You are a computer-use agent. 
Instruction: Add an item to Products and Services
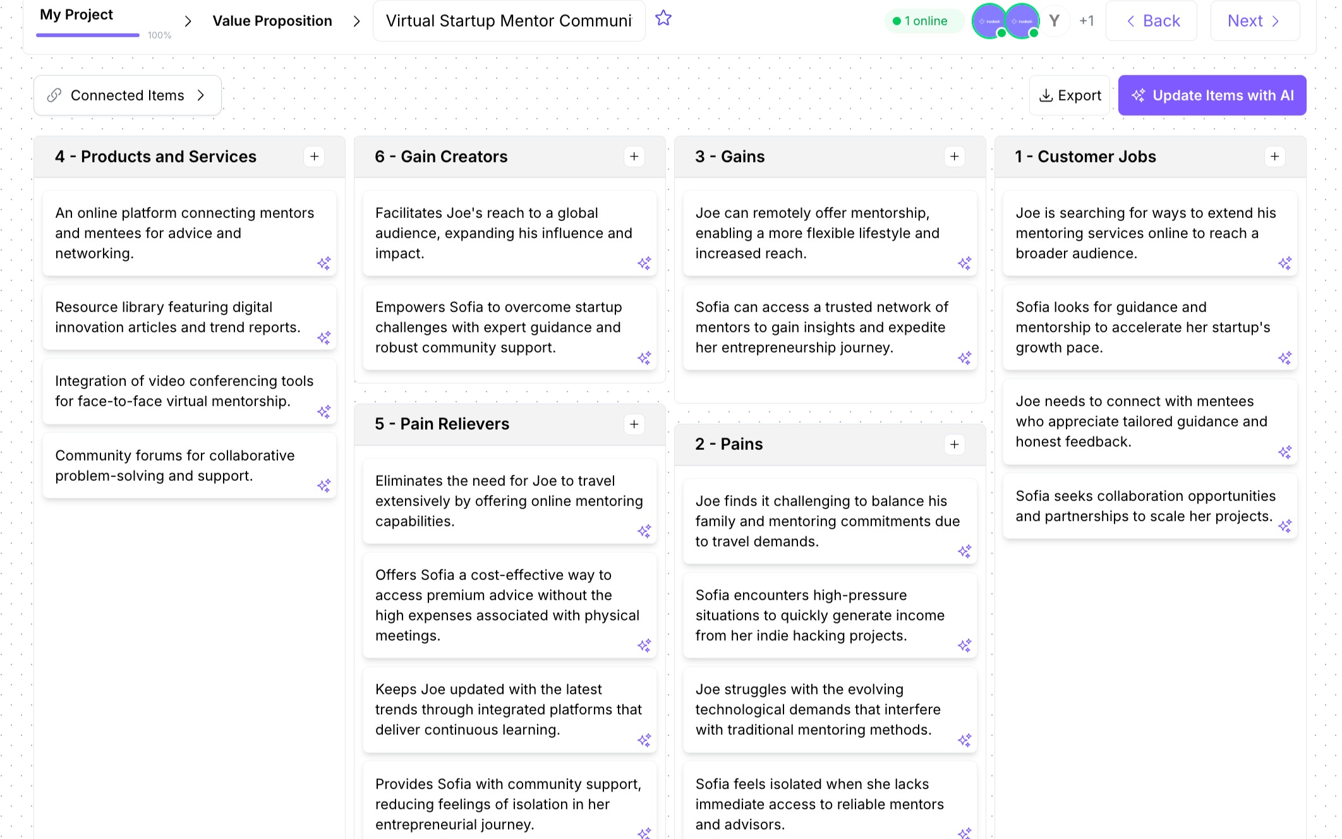[314, 156]
